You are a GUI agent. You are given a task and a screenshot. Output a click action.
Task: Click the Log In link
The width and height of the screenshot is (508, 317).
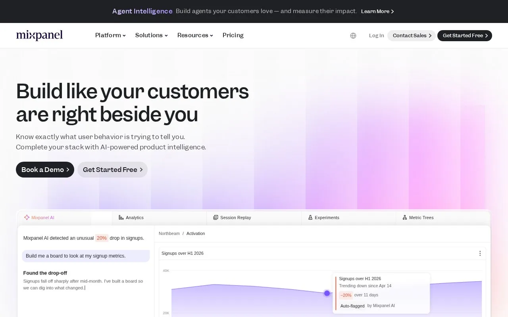tap(376, 36)
